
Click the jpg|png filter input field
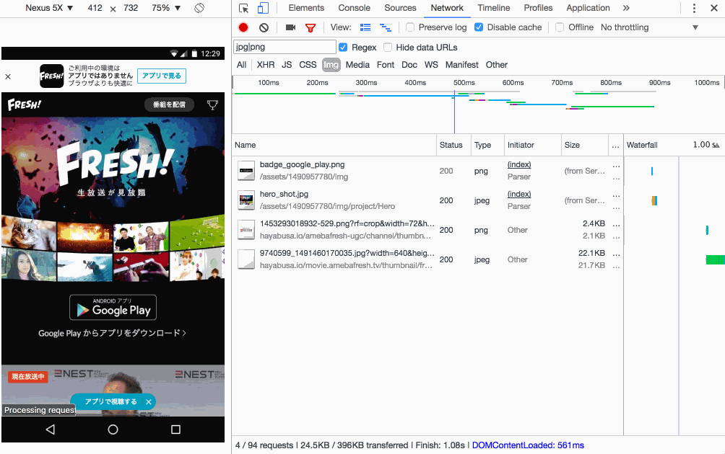click(x=285, y=47)
